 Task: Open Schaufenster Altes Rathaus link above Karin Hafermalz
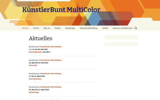tap(51, 47)
